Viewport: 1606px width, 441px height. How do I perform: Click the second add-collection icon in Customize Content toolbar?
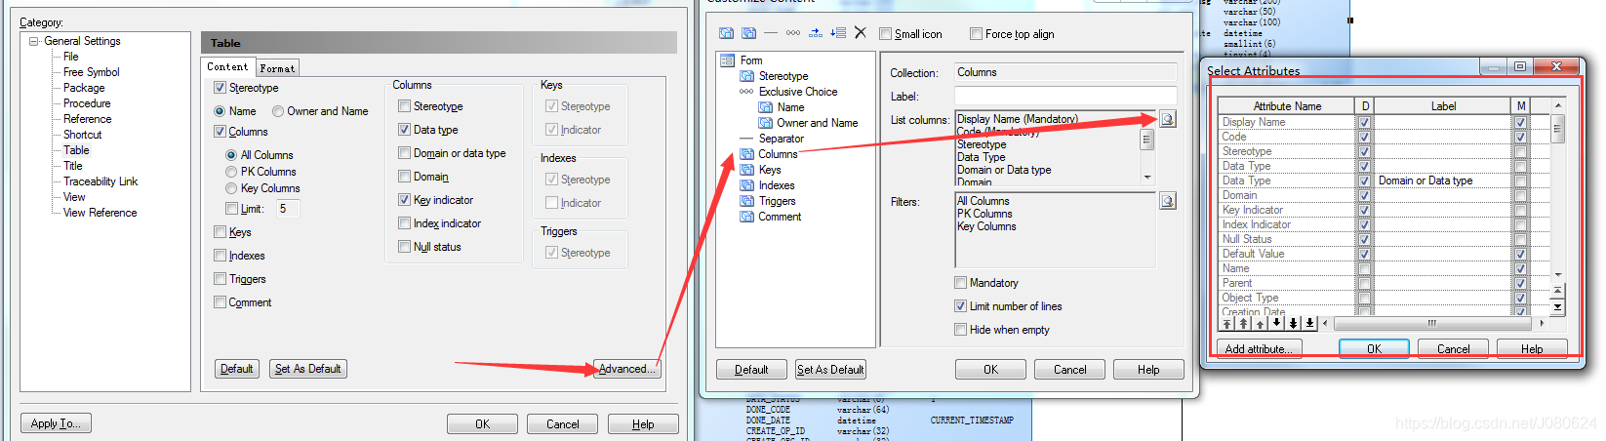point(748,33)
